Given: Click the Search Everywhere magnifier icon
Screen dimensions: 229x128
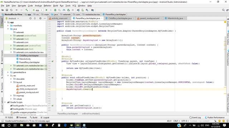Looking at the screenshot, I should click(223, 10).
